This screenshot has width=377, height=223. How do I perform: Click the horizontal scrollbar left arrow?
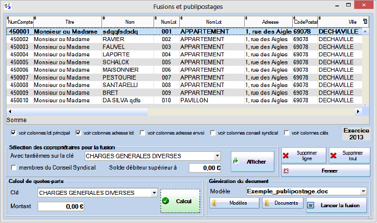coord(10,111)
